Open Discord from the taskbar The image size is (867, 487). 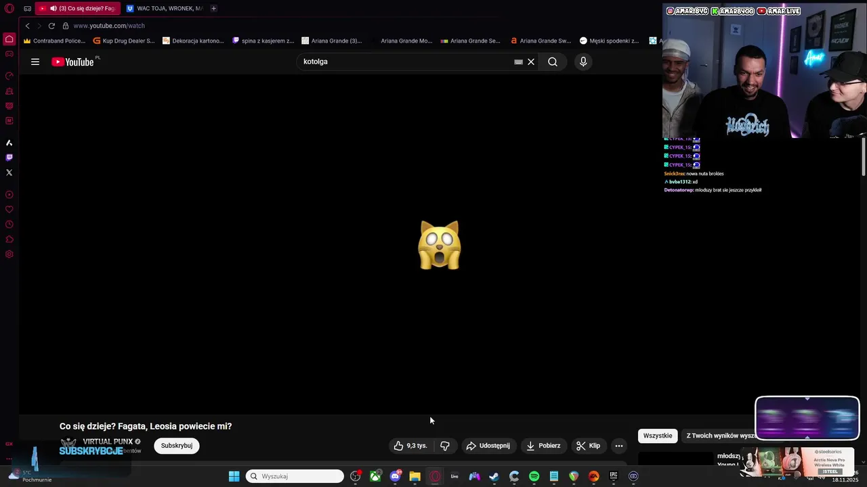[x=395, y=476]
